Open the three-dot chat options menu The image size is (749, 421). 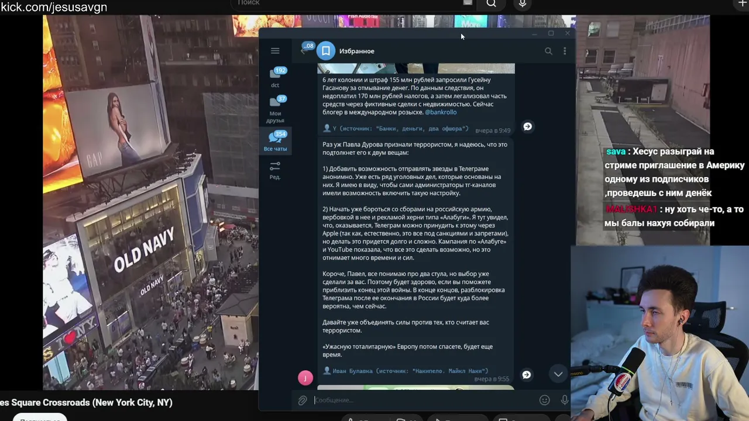[x=565, y=51]
